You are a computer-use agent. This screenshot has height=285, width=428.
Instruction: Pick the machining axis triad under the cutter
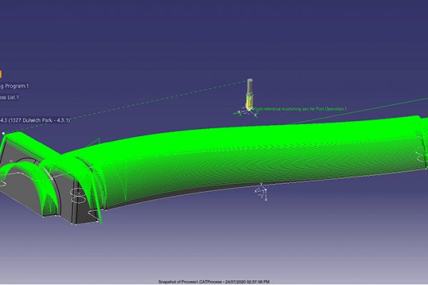[x=246, y=113]
